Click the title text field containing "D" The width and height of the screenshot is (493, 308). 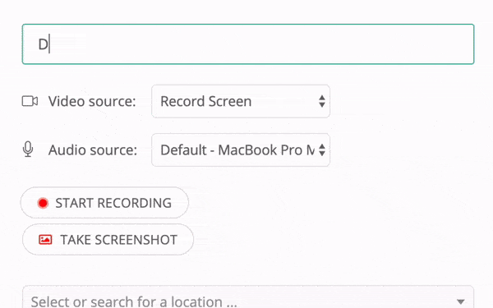[x=248, y=44]
